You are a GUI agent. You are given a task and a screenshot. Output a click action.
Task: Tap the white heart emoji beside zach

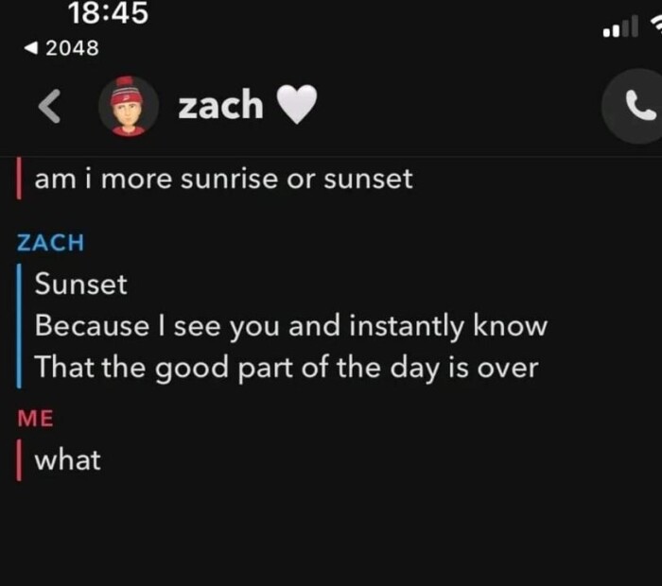(x=297, y=105)
